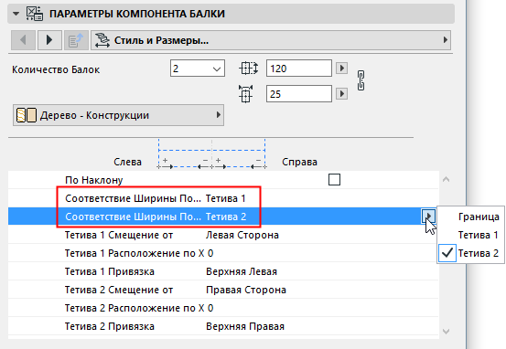This screenshot has width=506, height=349.
Task: Choose the checked Тетива 2 menu item
Action: point(470,253)
